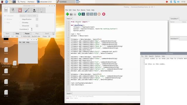Select the Shell tab in Thonny

[69, 94]
